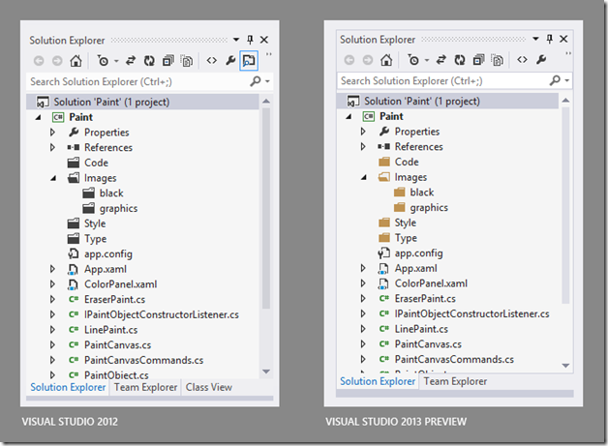The width and height of the screenshot is (608, 446).
Task: Click the search magnifier icon in VS 2012 panel
Action: (x=256, y=83)
